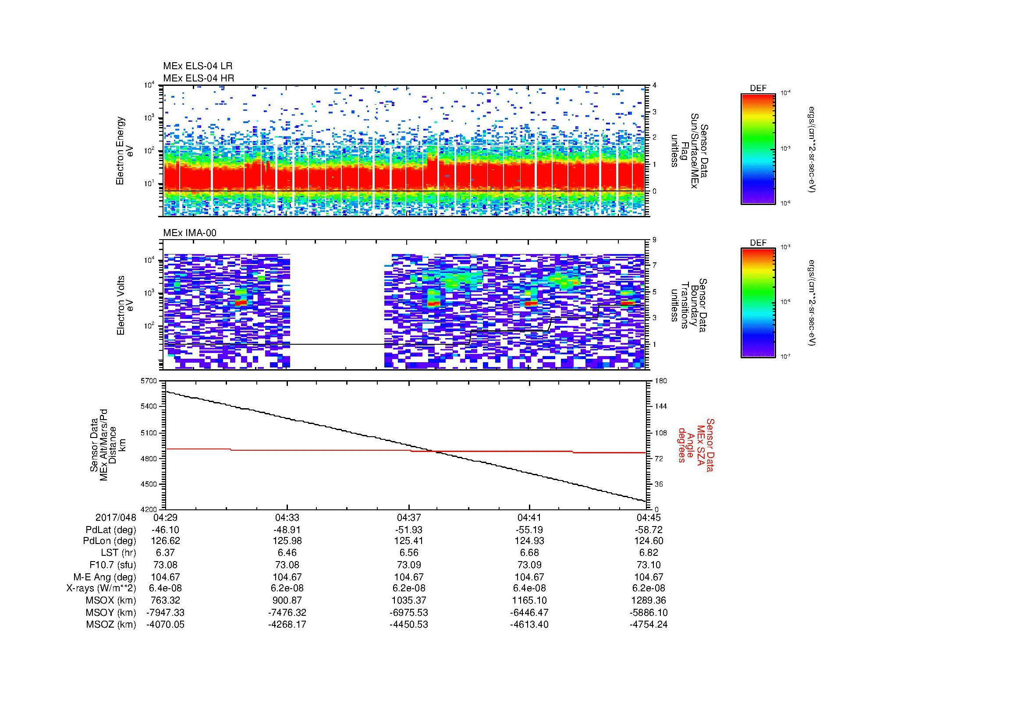Click the time tick label '04:33'
The width and height of the screenshot is (1025, 724).
287,517
